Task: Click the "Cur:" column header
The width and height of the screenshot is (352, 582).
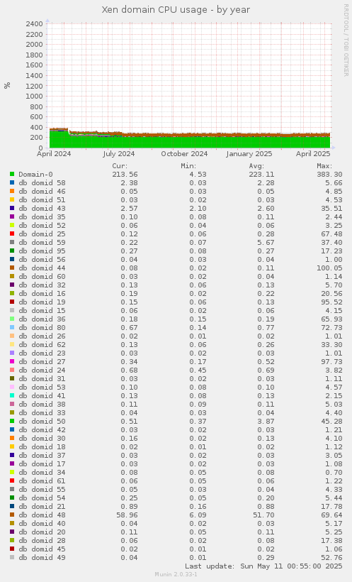Action: (120, 166)
